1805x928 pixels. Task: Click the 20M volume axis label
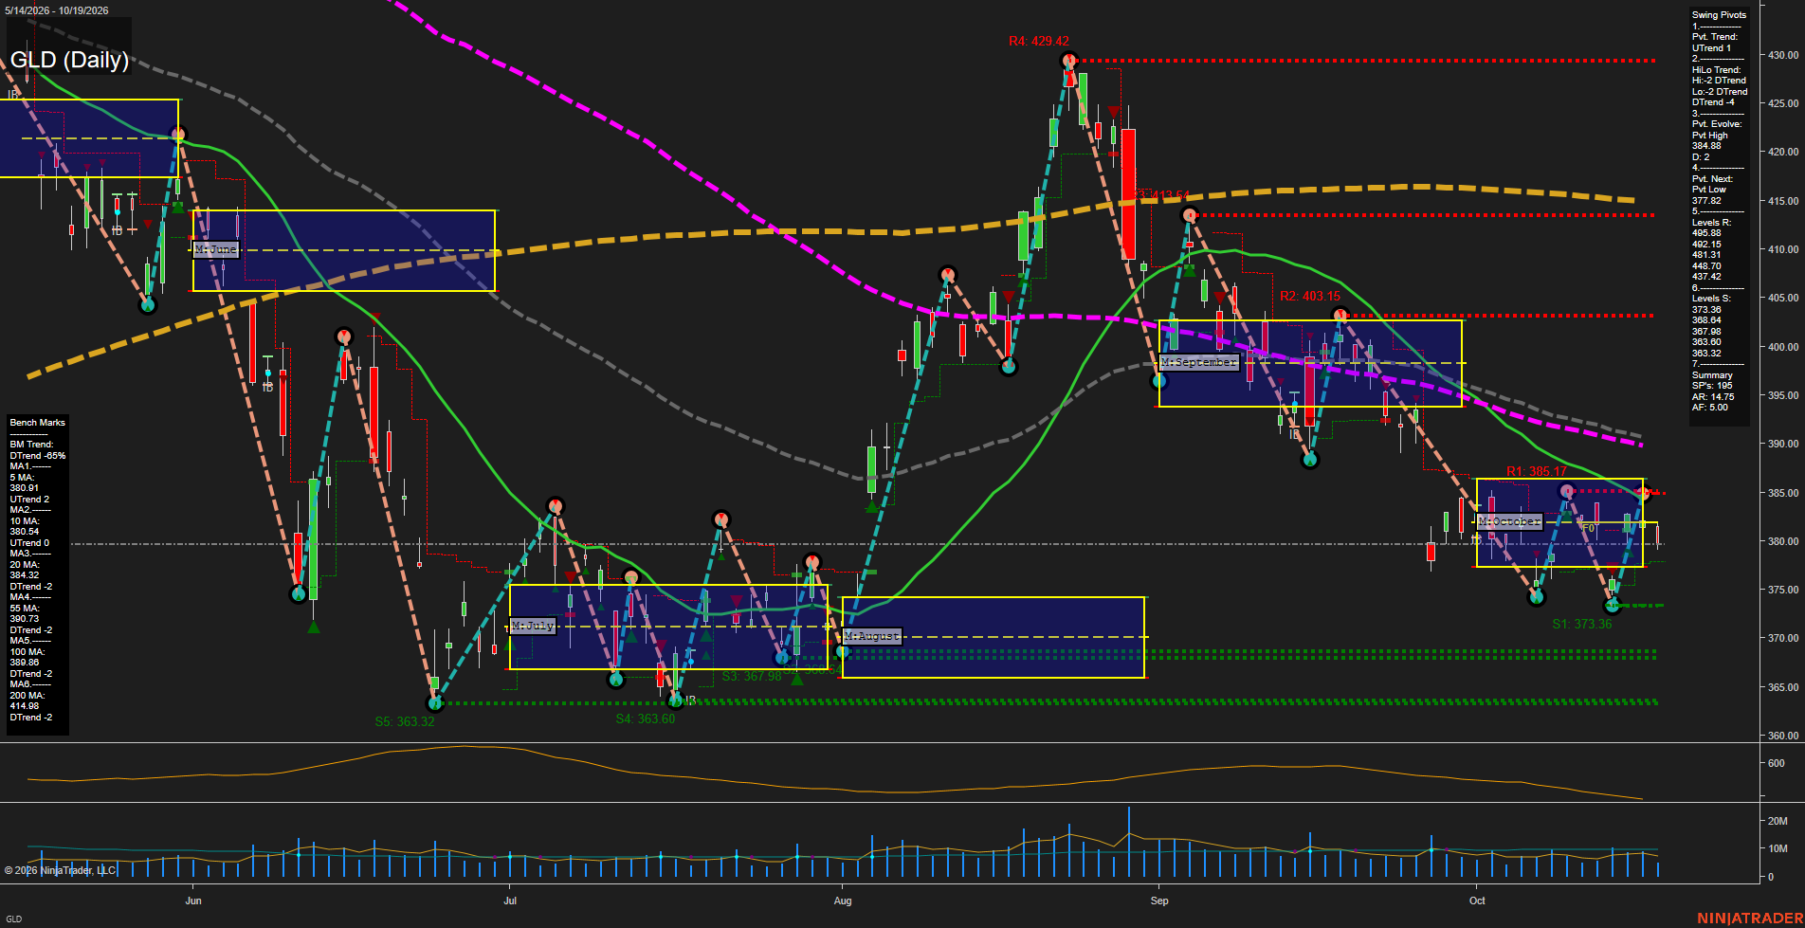(x=1778, y=821)
